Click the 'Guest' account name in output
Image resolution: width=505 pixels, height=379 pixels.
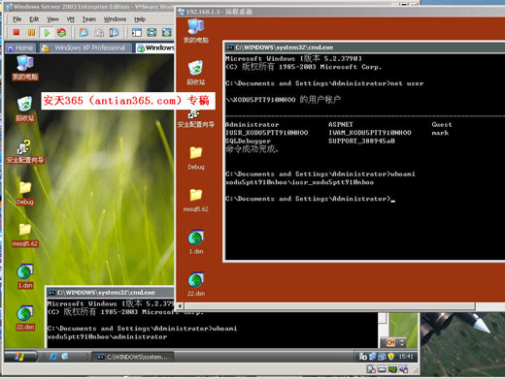pos(442,125)
